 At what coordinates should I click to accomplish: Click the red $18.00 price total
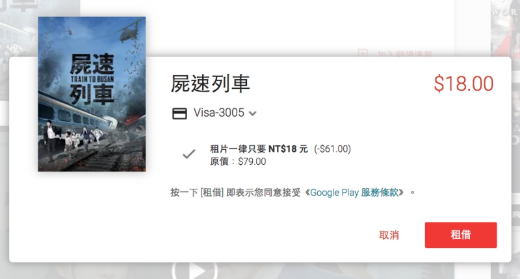click(463, 84)
